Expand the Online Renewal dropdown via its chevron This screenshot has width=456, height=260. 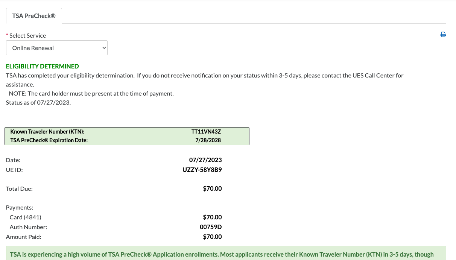104,48
